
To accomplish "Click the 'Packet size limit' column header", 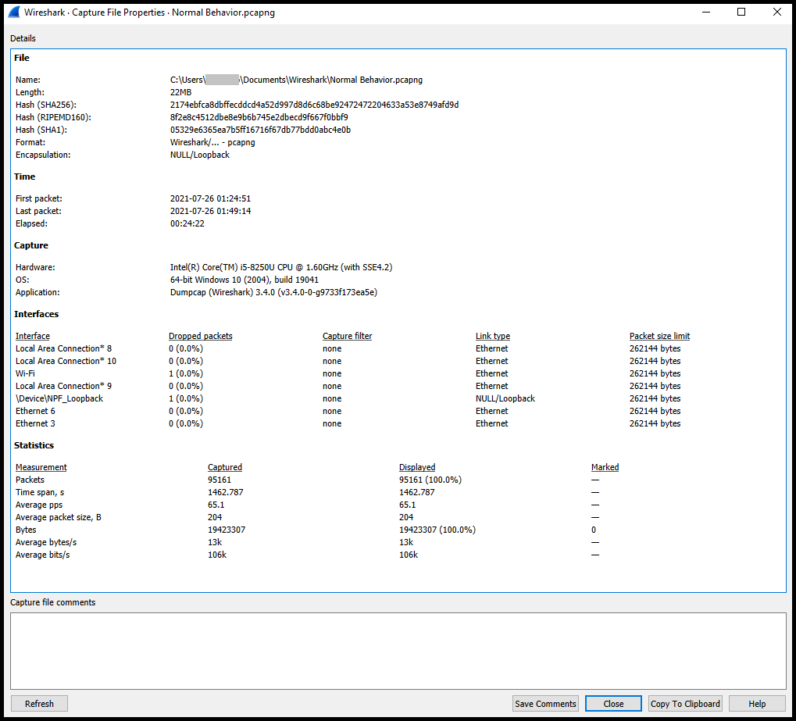I will [x=659, y=336].
